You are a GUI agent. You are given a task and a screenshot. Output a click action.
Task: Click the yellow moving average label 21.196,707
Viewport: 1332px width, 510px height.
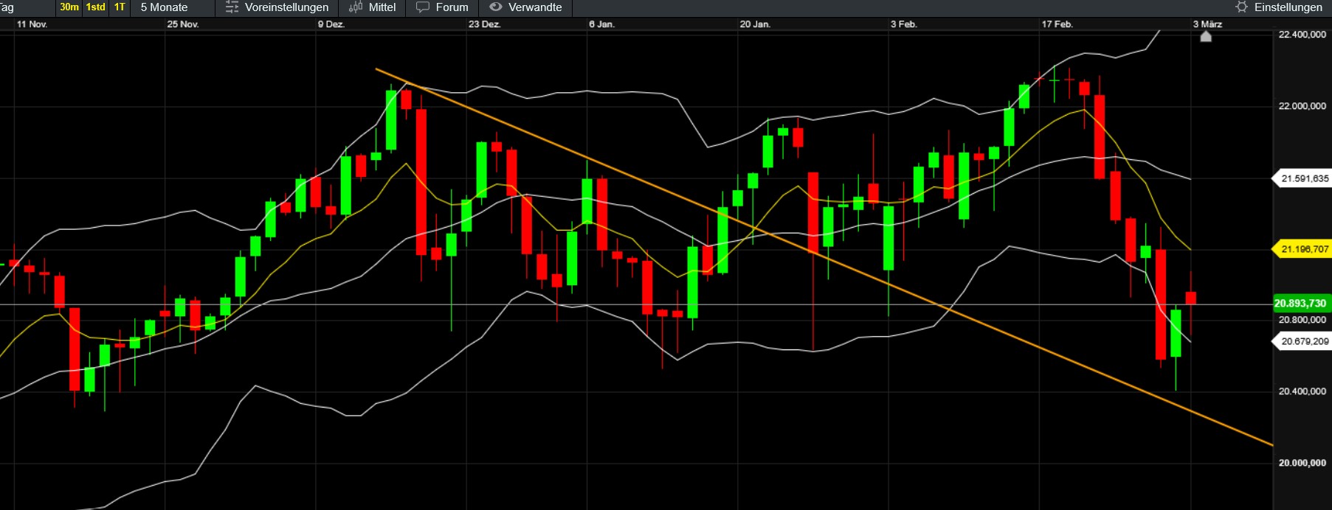[1302, 249]
